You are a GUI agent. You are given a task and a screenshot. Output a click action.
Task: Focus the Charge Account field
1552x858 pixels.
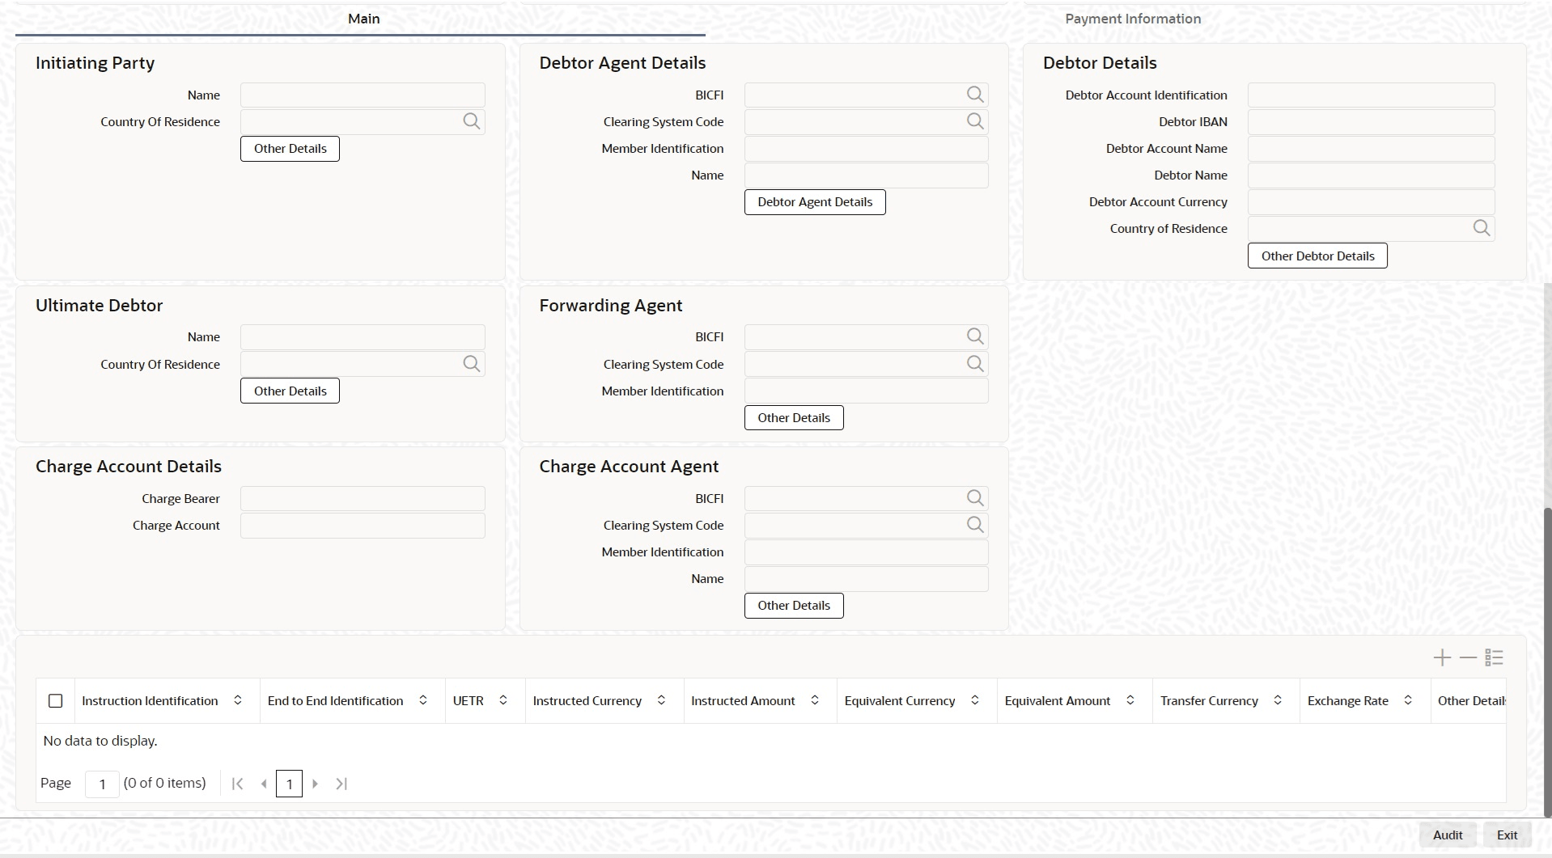(363, 525)
